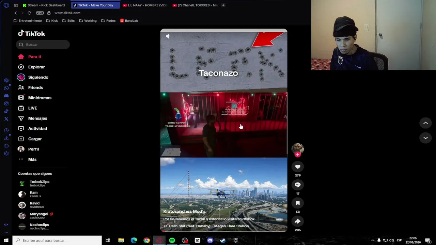
Task: Reload the page
Action: tap(29, 13)
